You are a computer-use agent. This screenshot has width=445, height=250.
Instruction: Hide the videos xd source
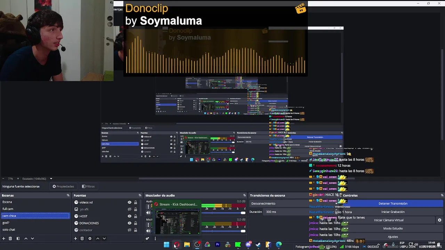130,202
